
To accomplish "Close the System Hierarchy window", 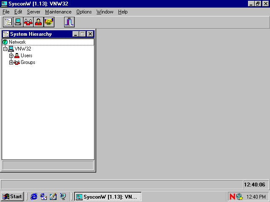I will point(90,34).
